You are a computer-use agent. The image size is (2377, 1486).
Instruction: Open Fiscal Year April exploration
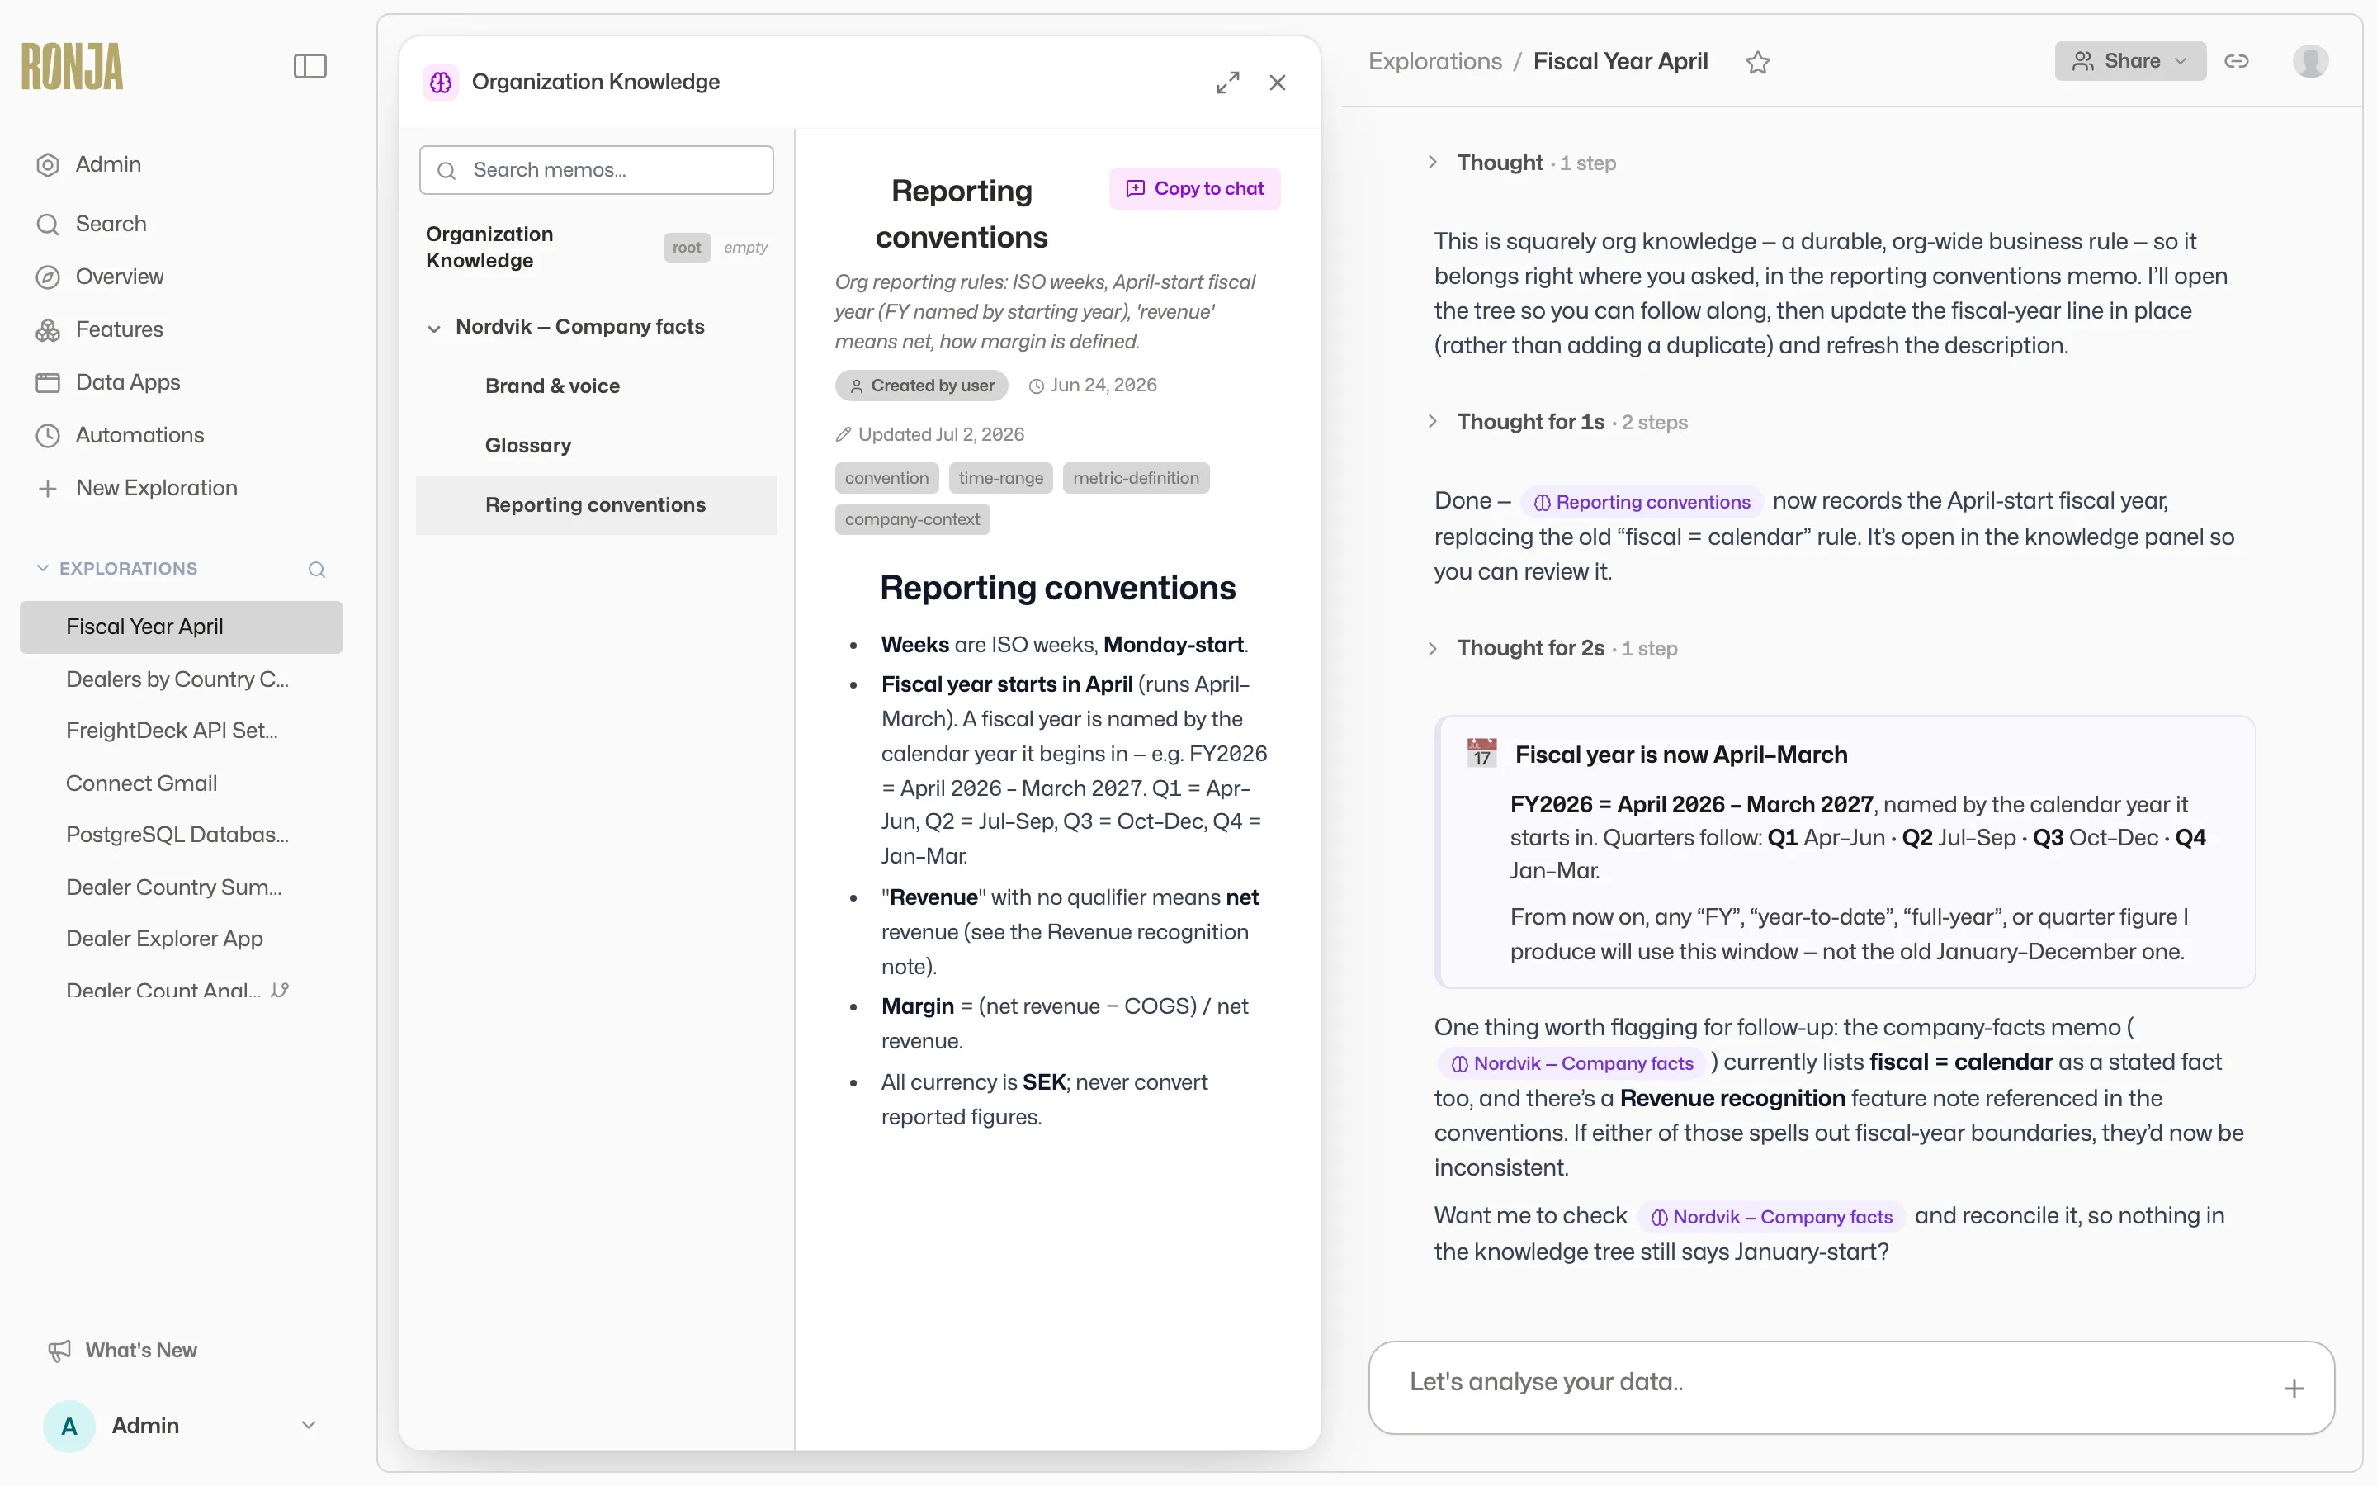(x=182, y=627)
